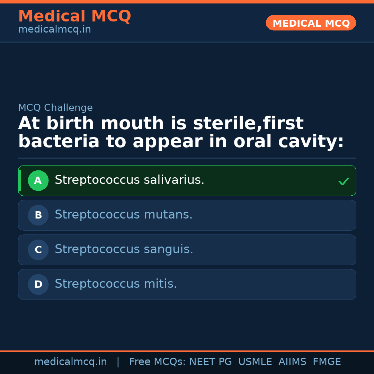Choose the Streptococcus mutans answer
The height and width of the screenshot is (374, 374).
click(124, 215)
